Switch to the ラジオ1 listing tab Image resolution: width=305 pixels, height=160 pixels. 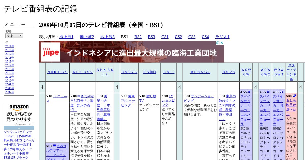coord(222,37)
